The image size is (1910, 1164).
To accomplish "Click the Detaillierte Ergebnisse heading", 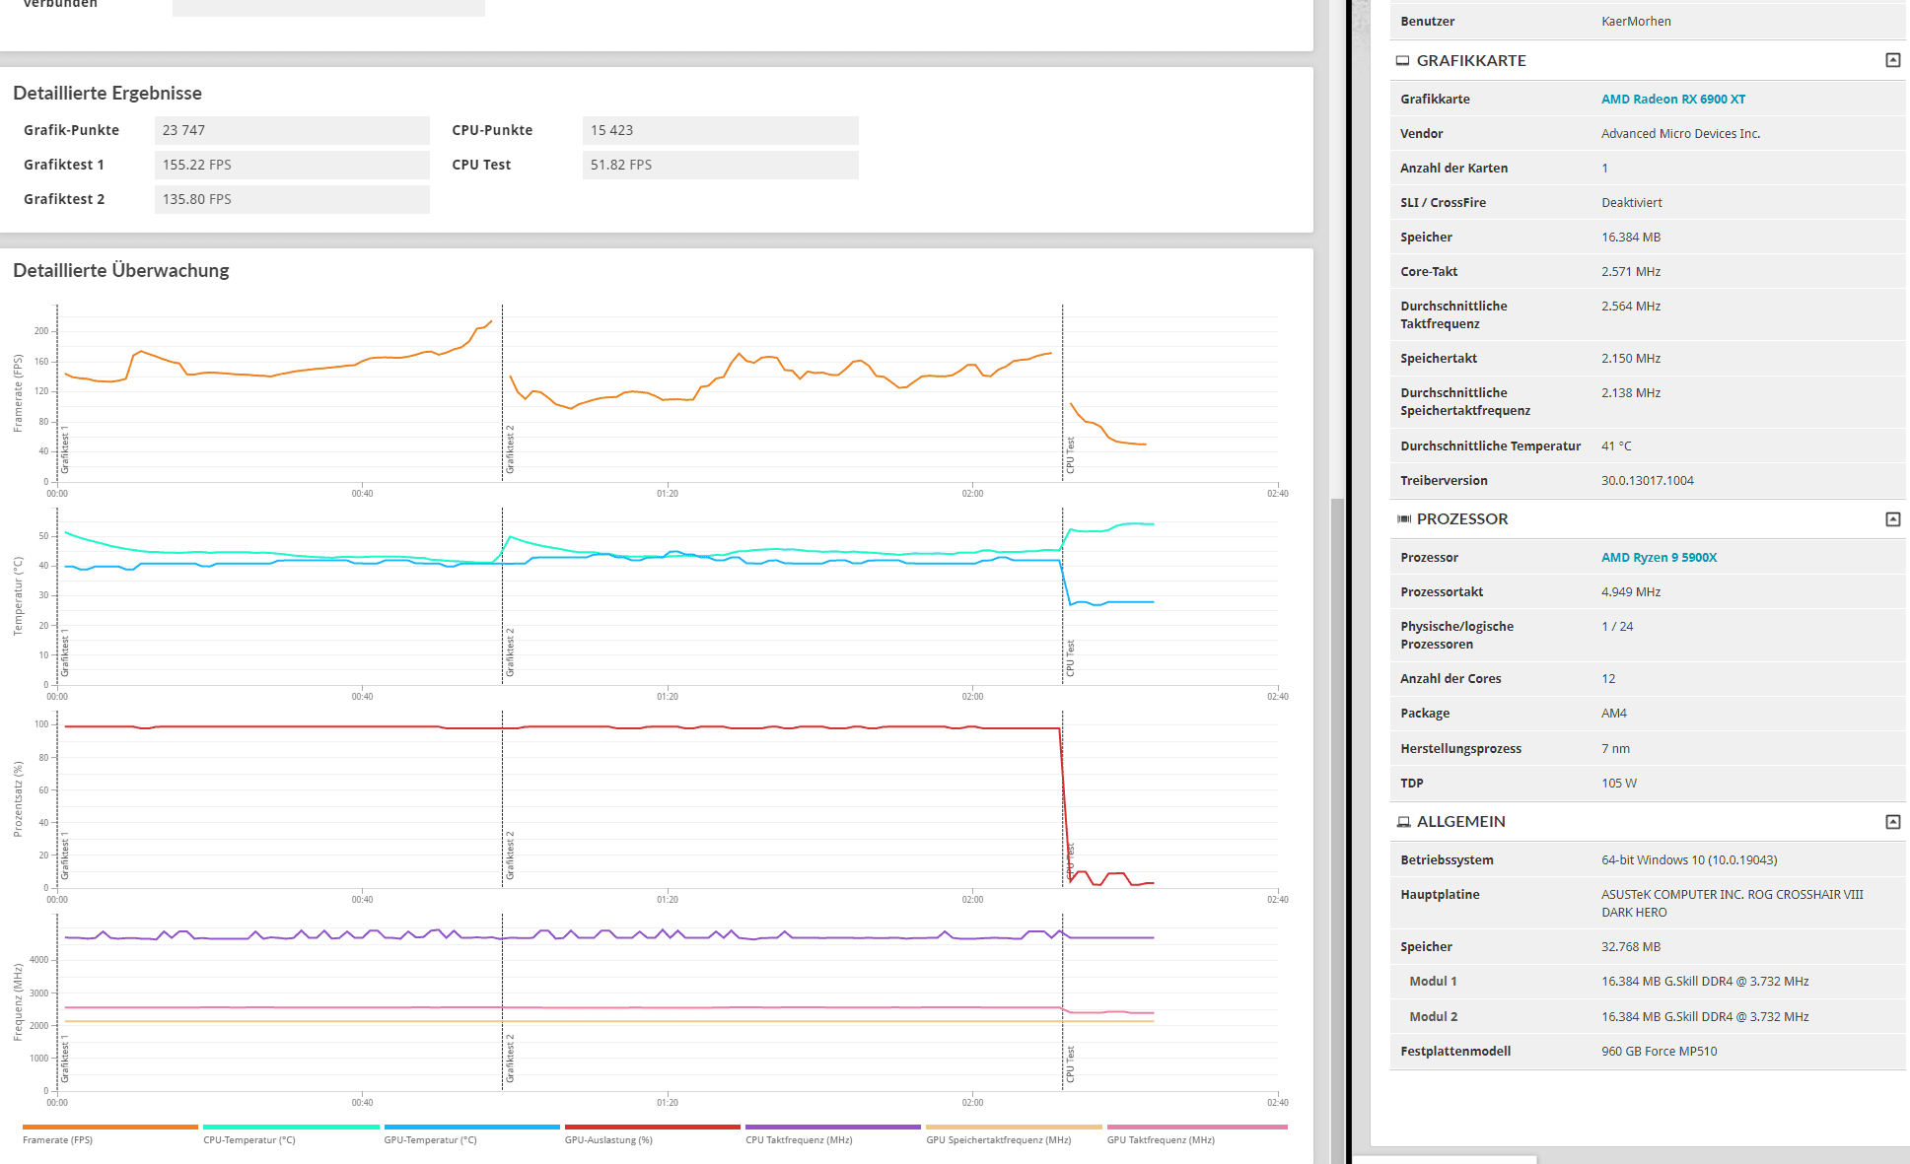I will click(x=107, y=93).
